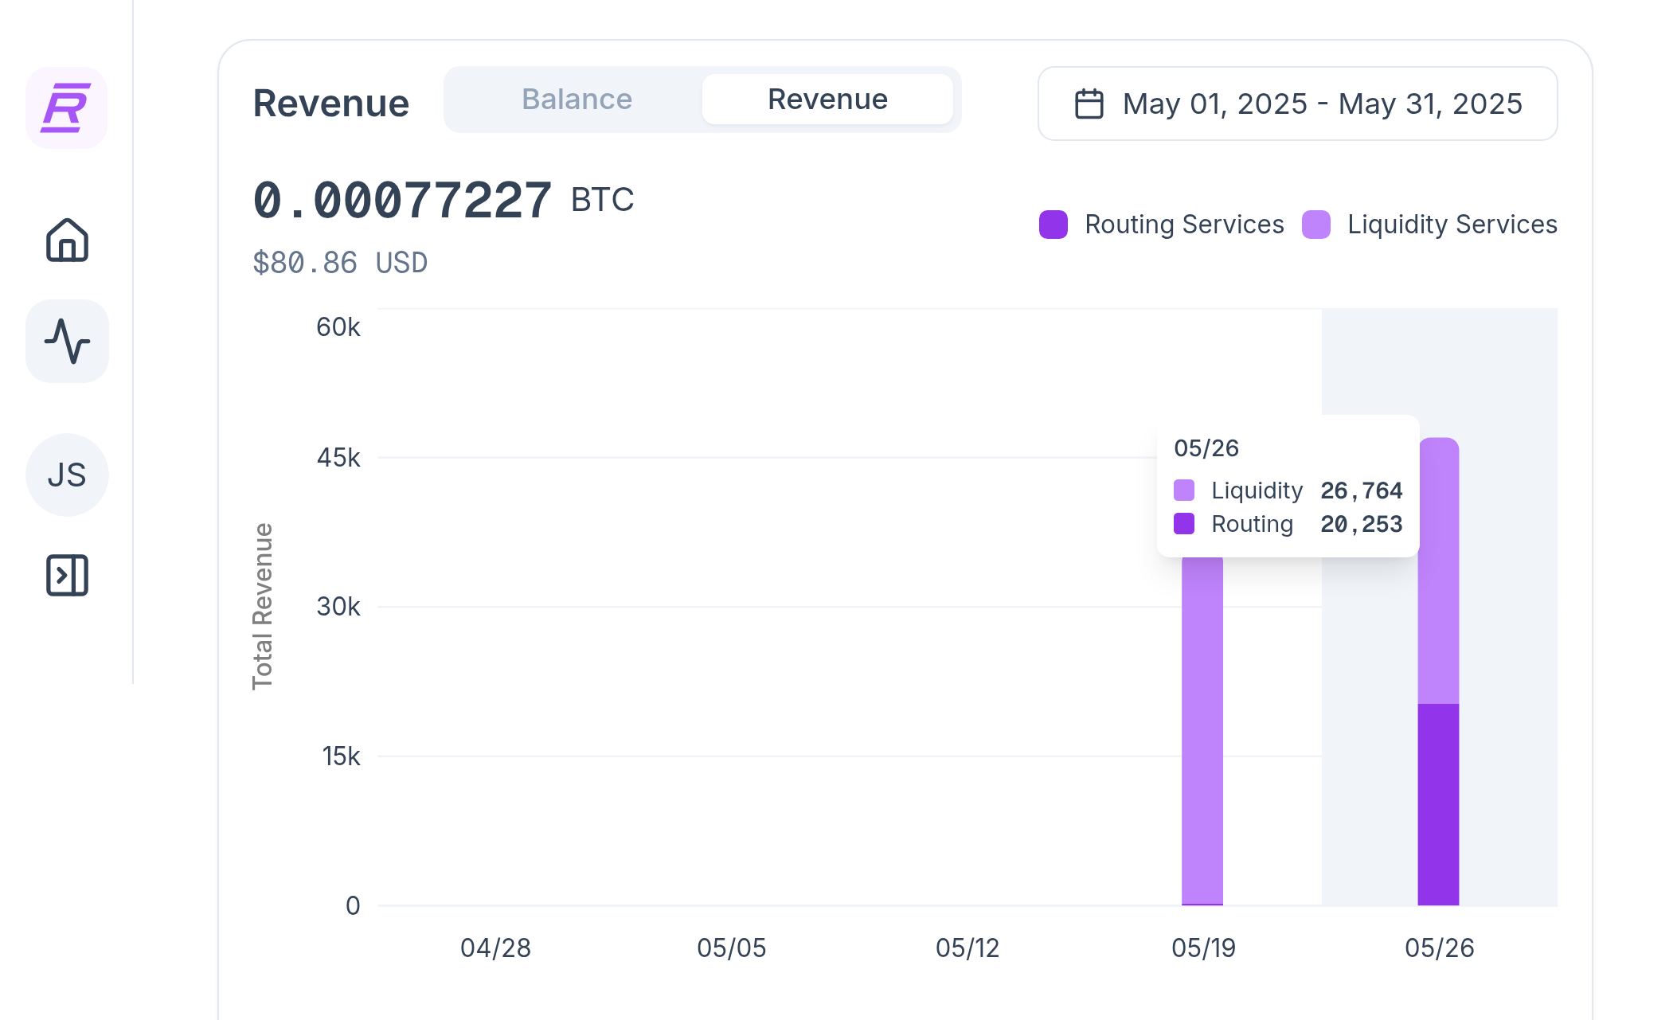Click the calendar icon in date picker
1677x1020 pixels.
1089,104
